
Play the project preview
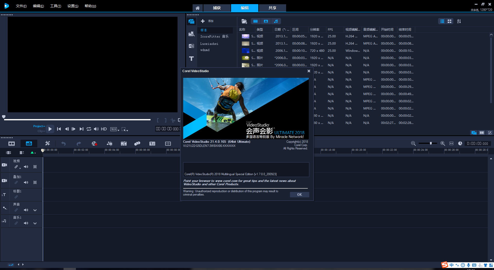50,129
